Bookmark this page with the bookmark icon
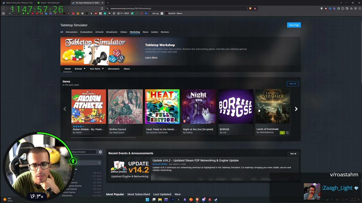The image size is (362, 203). click(x=102, y=8)
